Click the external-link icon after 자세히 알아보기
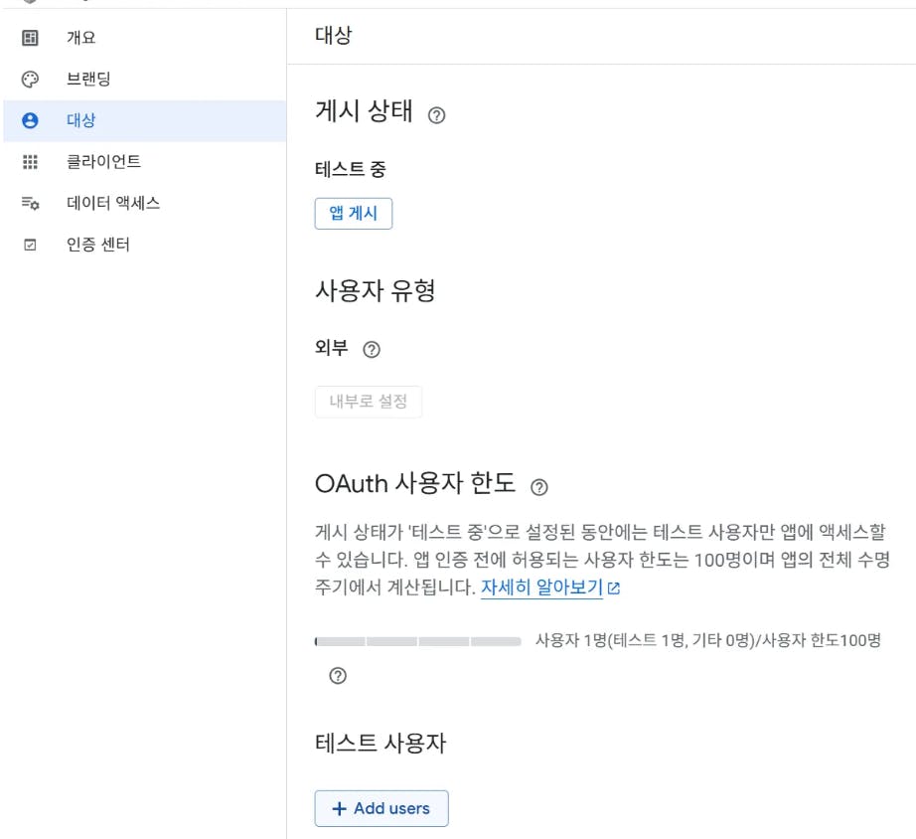 (x=613, y=588)
